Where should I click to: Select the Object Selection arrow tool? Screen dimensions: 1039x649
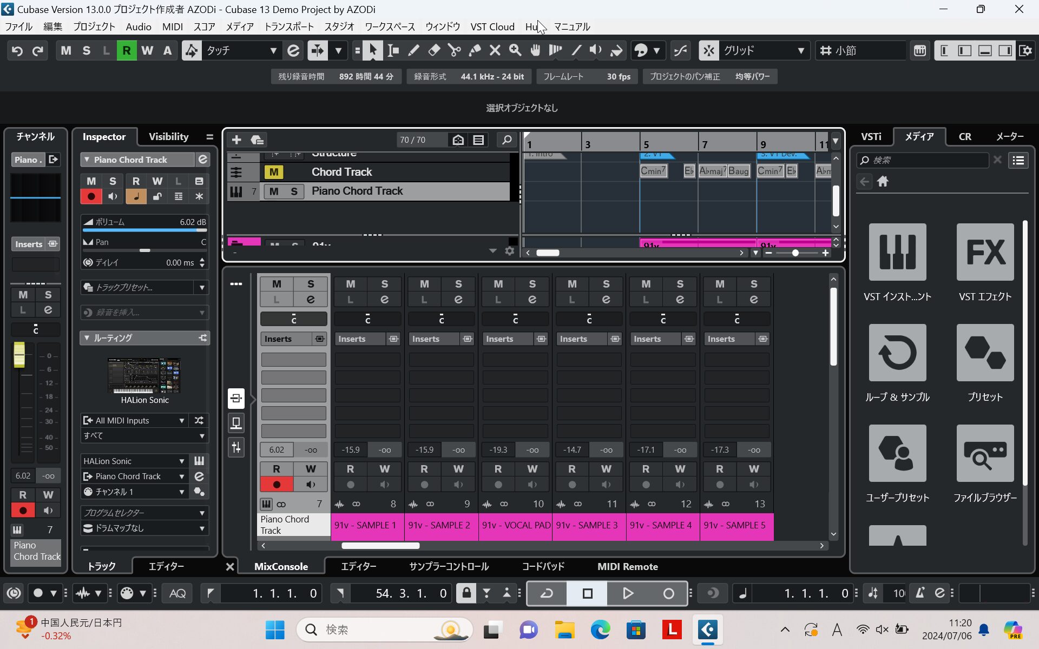click(x=372, y=51)
